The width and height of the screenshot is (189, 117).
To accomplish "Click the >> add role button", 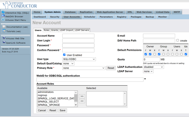I will click(x=82, y=96).
